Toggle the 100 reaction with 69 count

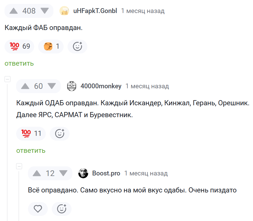click(x=20, y=46)
